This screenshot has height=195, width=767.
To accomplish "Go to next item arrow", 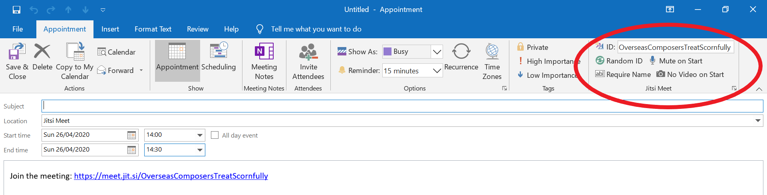I will coord(85,10).
